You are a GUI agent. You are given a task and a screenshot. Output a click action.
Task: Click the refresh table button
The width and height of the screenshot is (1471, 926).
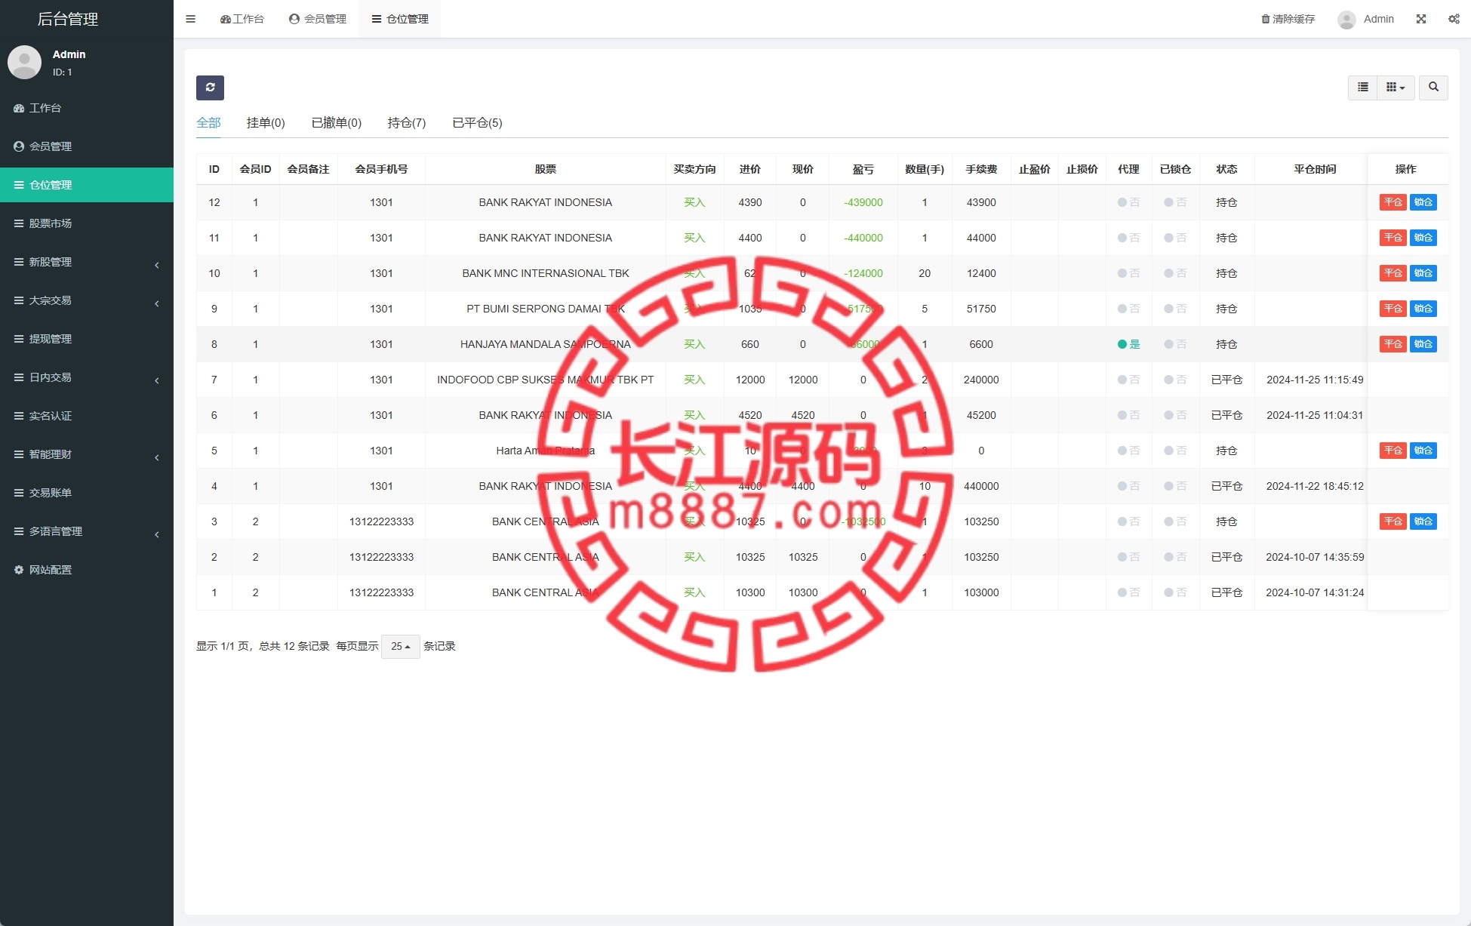pos(210,88)
